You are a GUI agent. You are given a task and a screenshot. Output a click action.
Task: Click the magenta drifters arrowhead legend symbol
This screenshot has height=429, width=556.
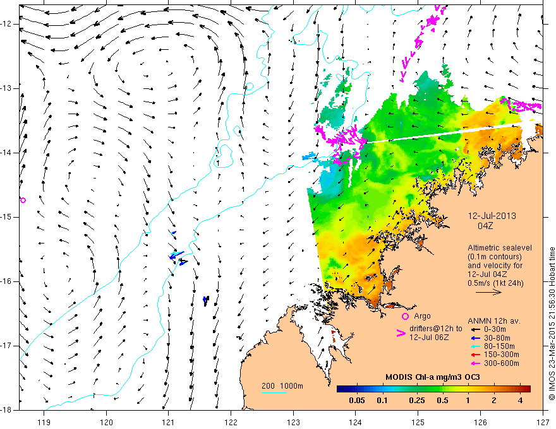pyautogui.click(x=401, y=333)
